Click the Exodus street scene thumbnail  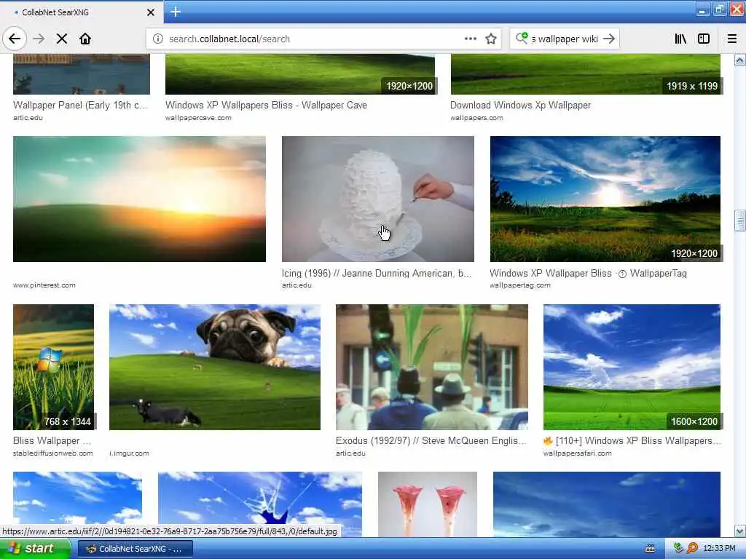[x=431, y=367]
